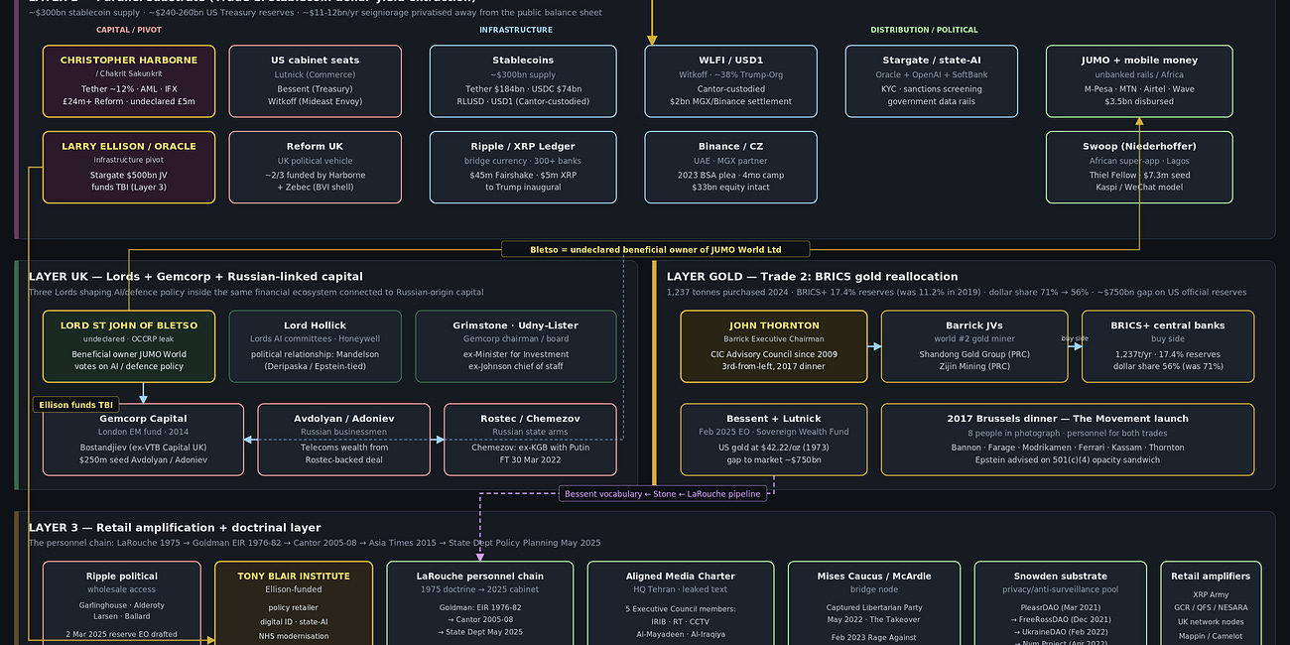Click the CAPITAL / PIVOT column label
Image resolution: width=1290 pixels, height=645 pixels.
(129, 30)
